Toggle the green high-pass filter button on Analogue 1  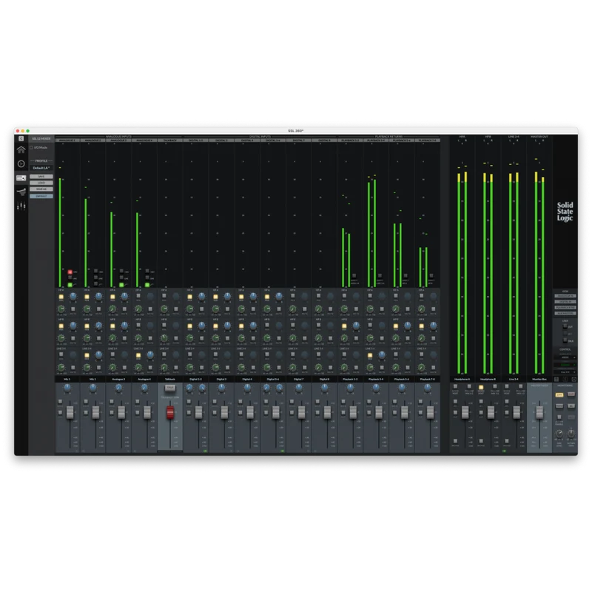[x=70, y=285]
